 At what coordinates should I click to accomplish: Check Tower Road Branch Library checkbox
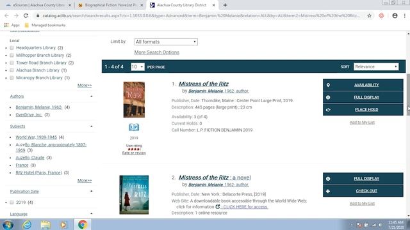point(12,63)
